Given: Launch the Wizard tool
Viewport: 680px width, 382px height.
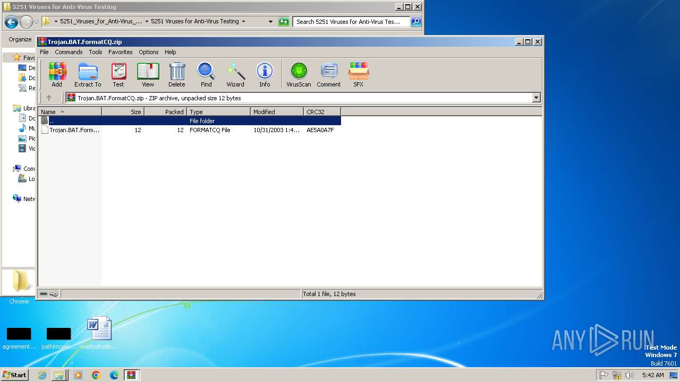Looking at the screenshot, I should [x=235, y=74].
